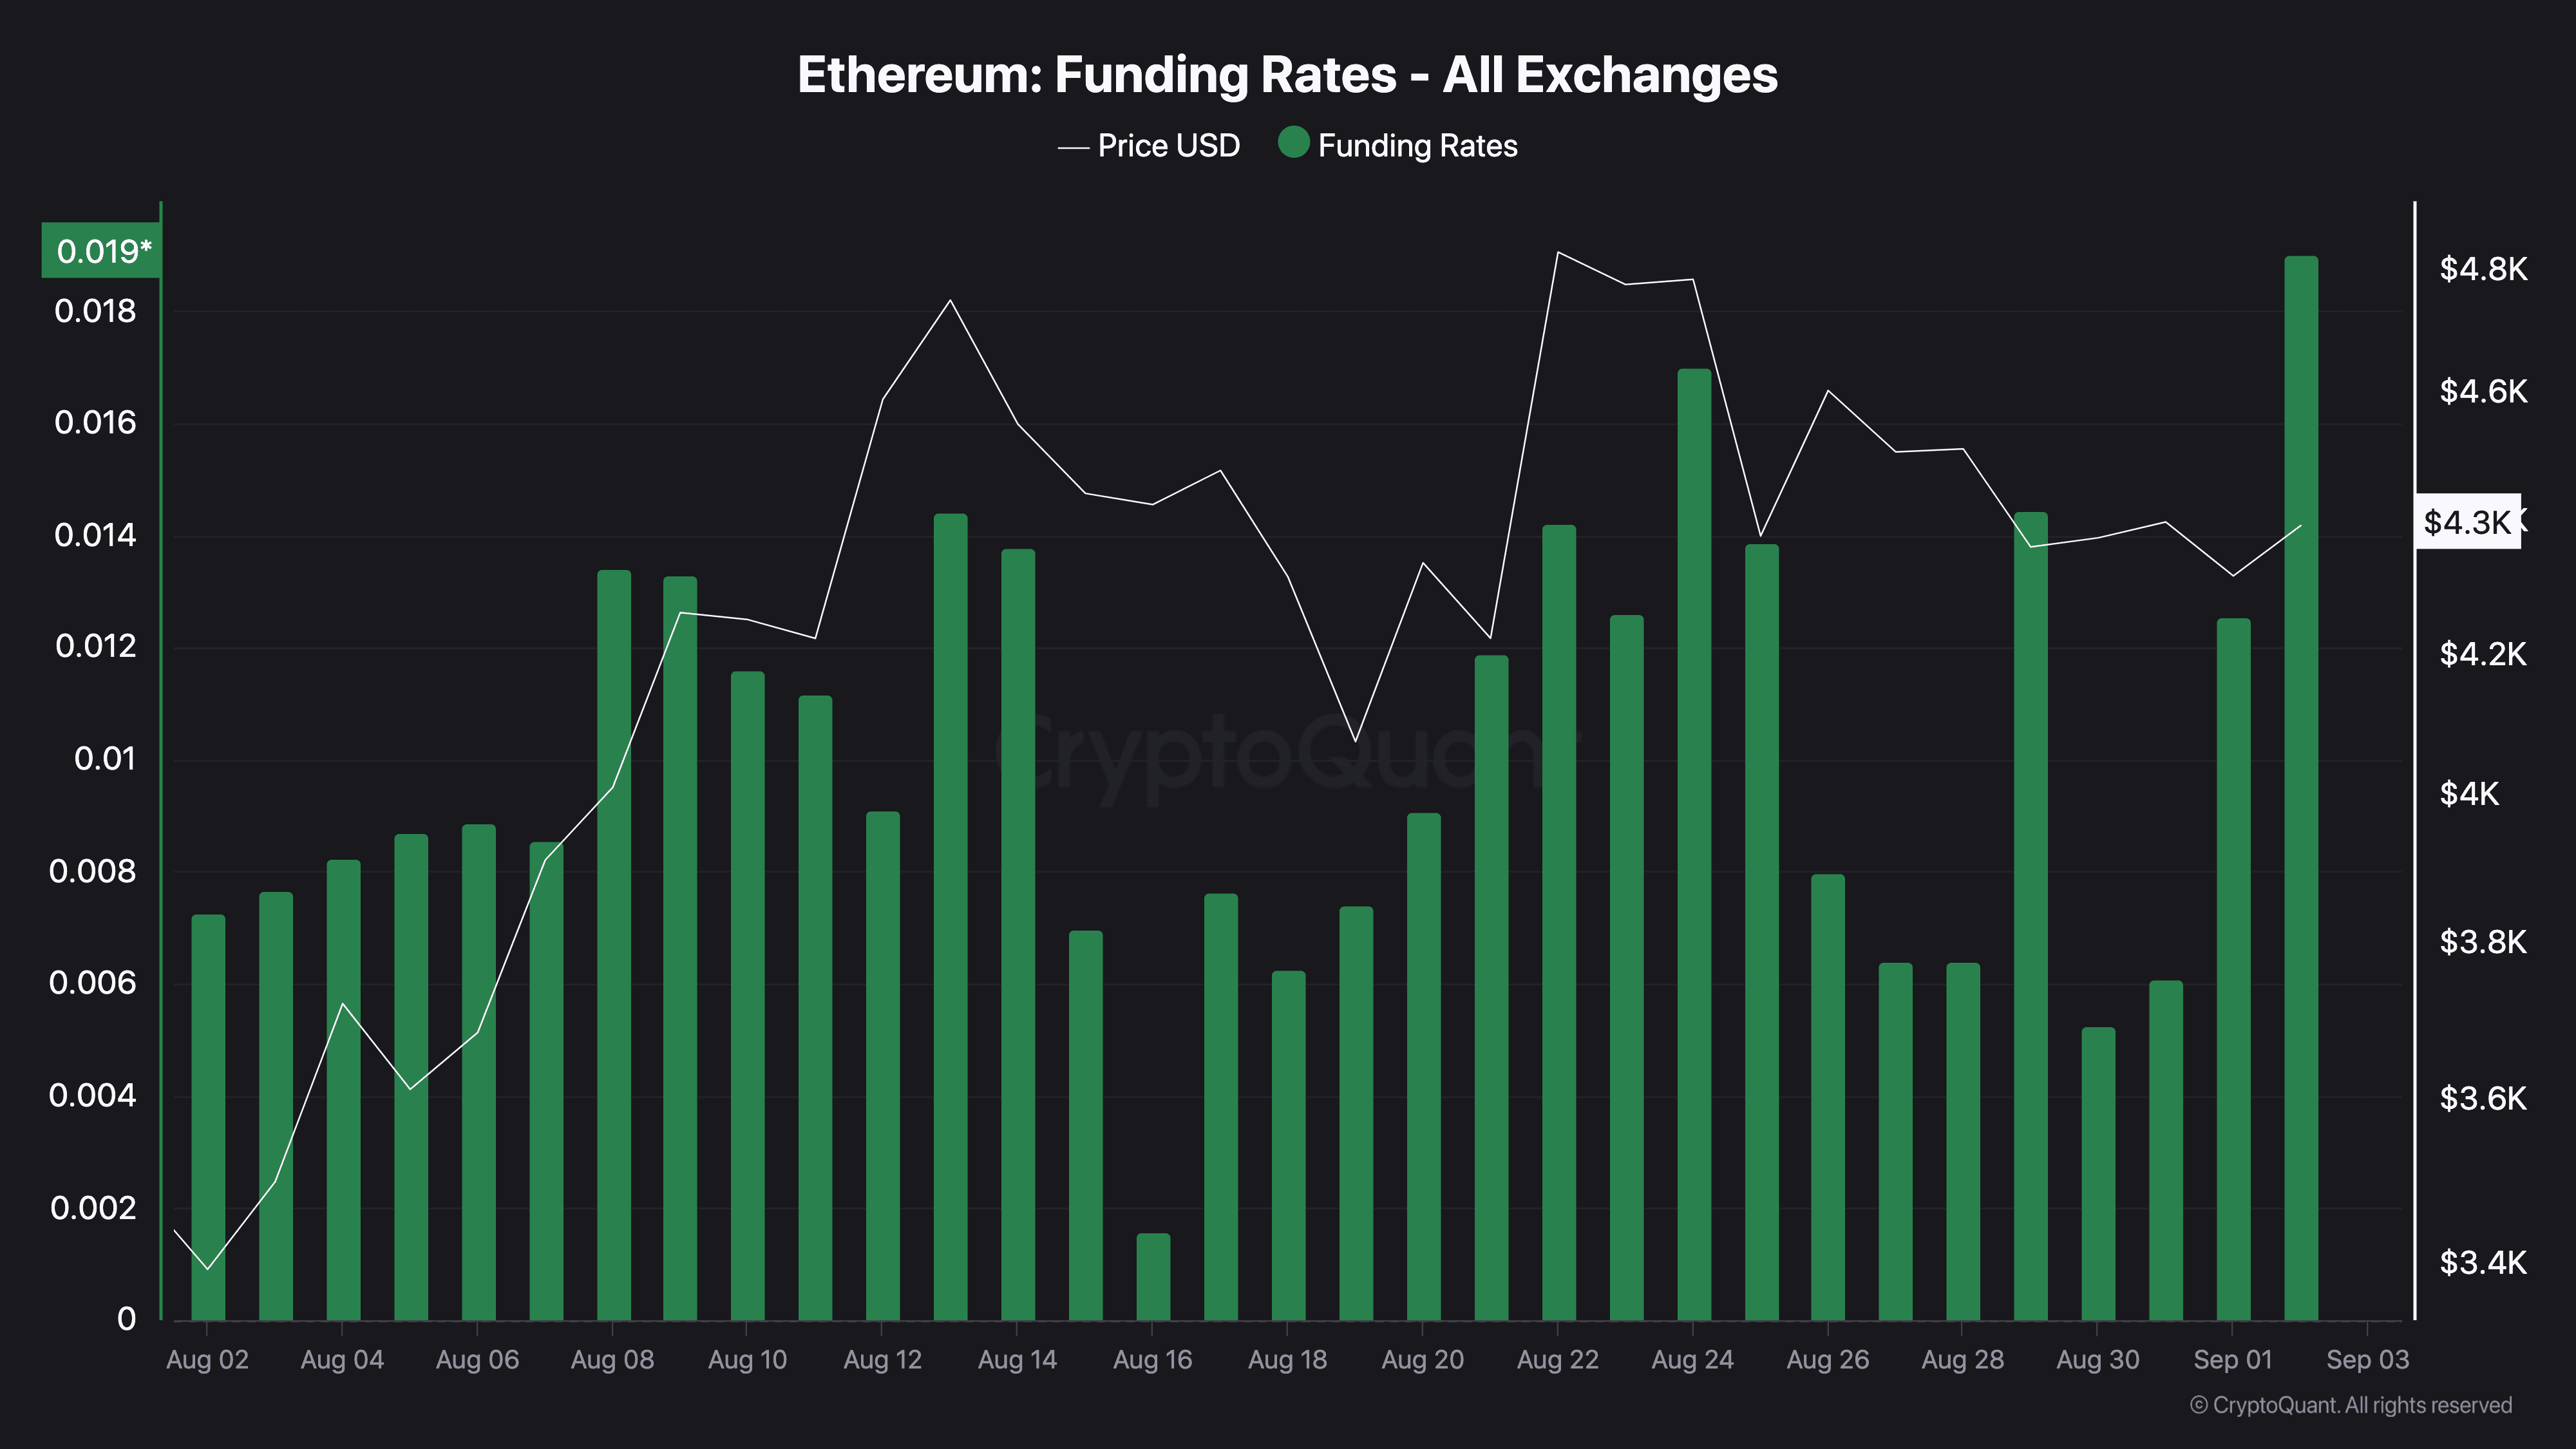Click the 0.019* current value label
This screenshot has width=2576, height=1449.
[101, 250]
